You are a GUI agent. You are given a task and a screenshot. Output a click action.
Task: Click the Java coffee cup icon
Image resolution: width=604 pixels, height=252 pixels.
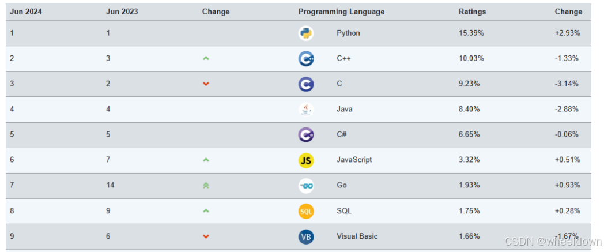point(306,110)
